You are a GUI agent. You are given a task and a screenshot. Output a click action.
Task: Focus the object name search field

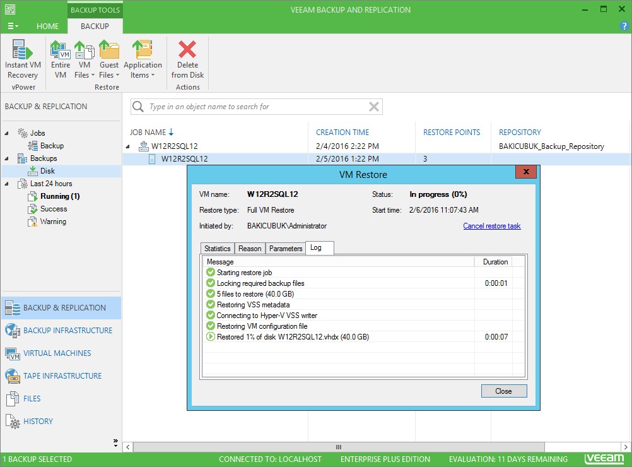tap(256, 107)
